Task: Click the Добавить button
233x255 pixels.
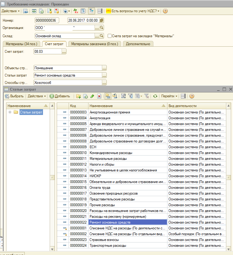Action: pos(60,96)
